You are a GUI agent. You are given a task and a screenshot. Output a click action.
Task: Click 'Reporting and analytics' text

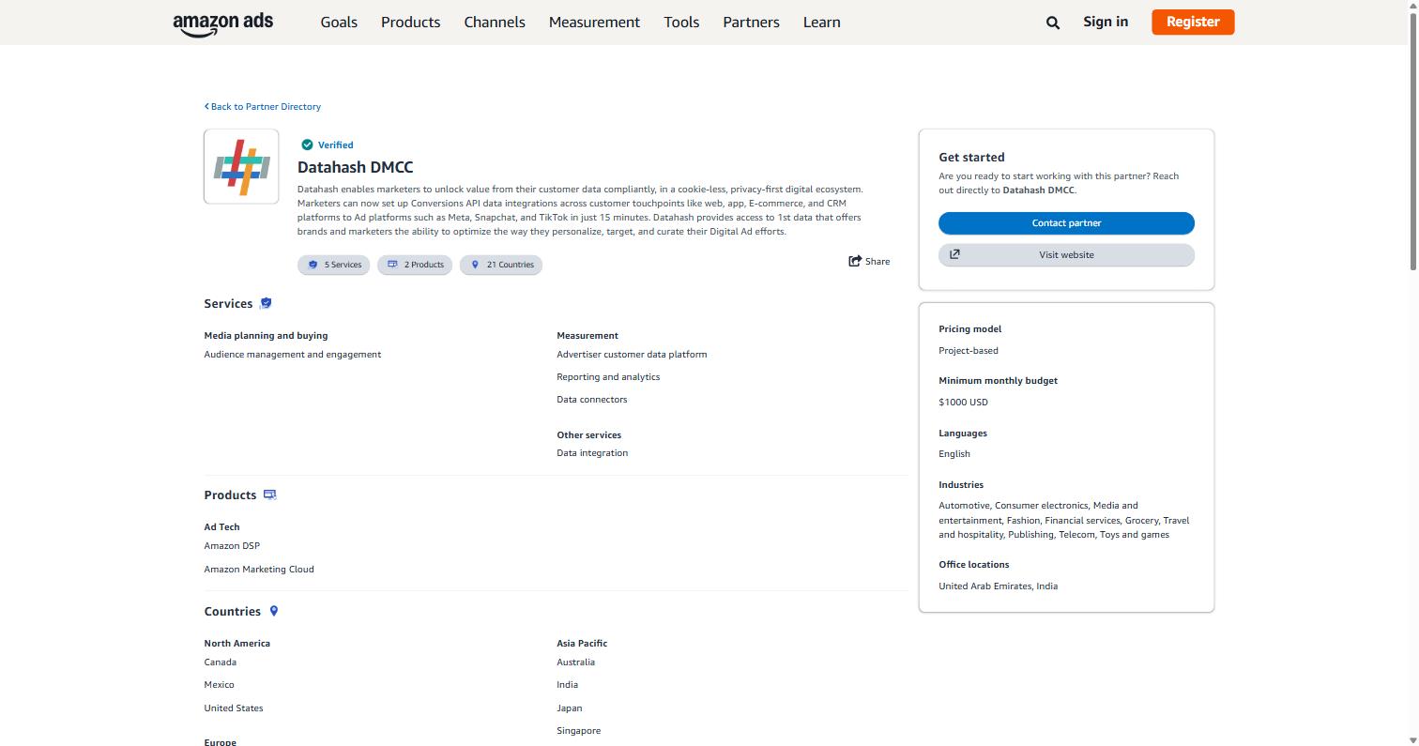coord(608,376)
